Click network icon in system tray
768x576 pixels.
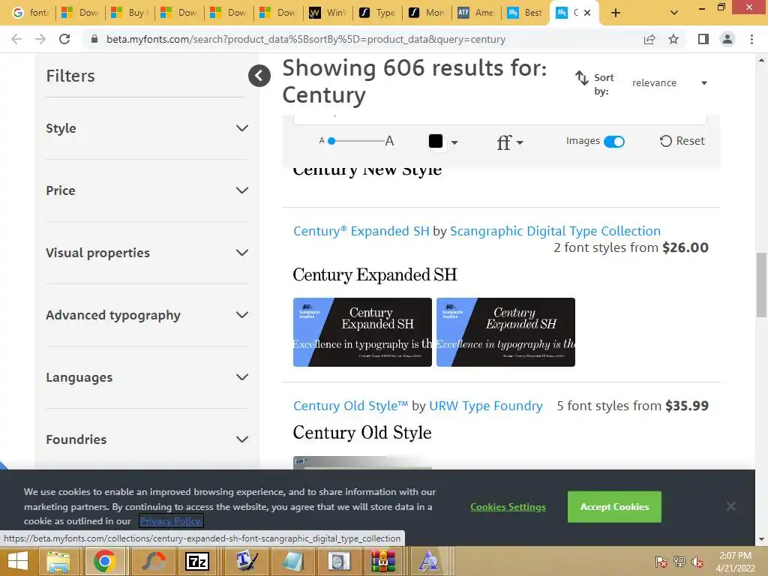coord(679,562)
